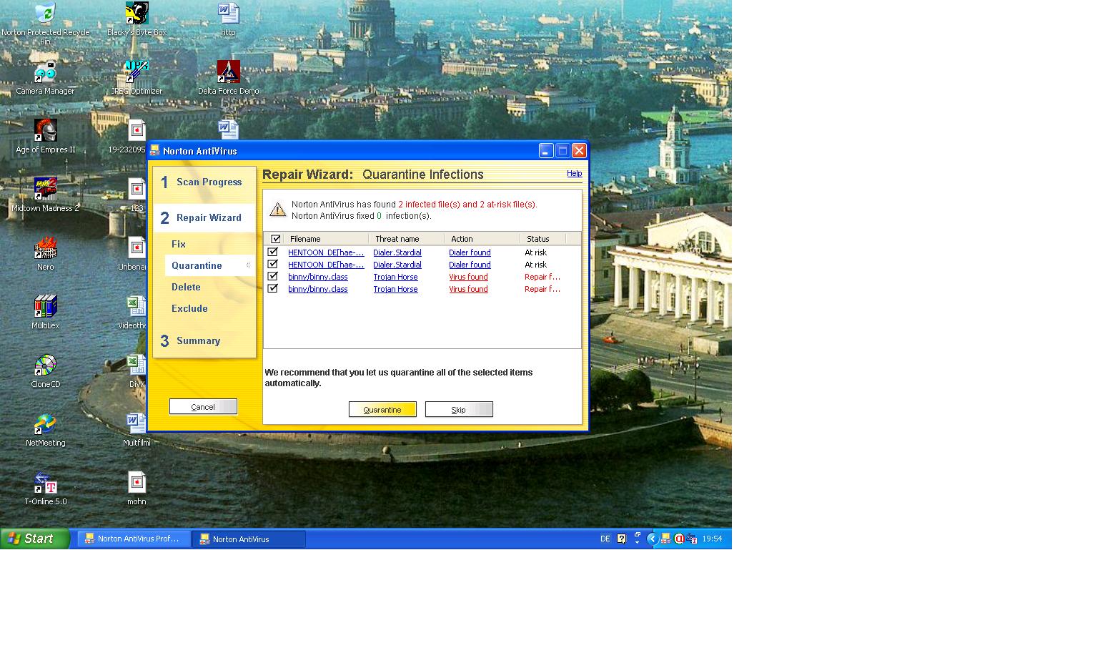Open the Help link
Screen dimensions: 1115x658
574,173
